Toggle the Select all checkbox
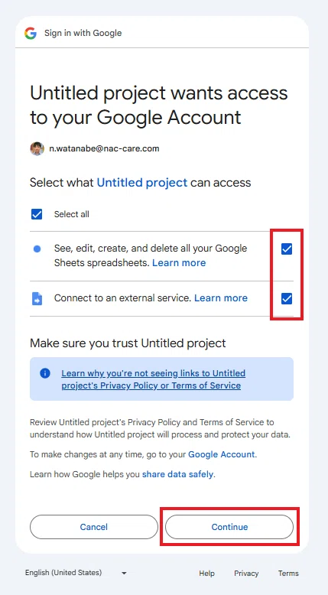 tap(37, 214)
